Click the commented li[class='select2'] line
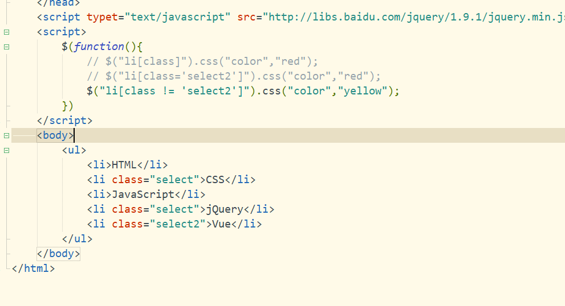 pos(234,76)
